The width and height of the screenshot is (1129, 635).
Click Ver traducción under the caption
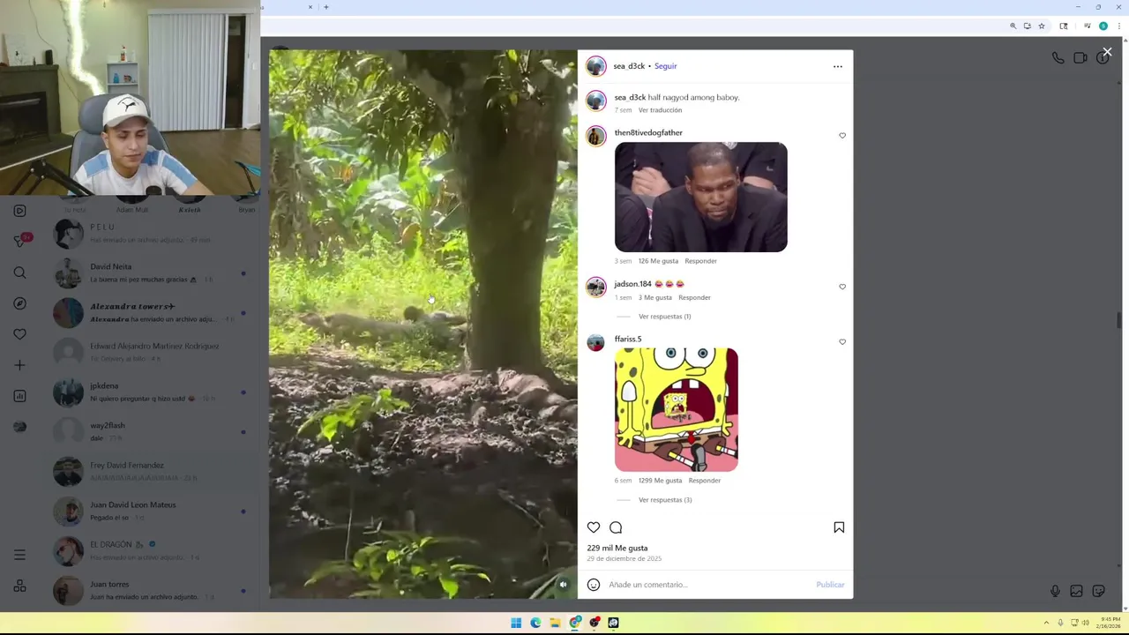click(x=660, y=110)
